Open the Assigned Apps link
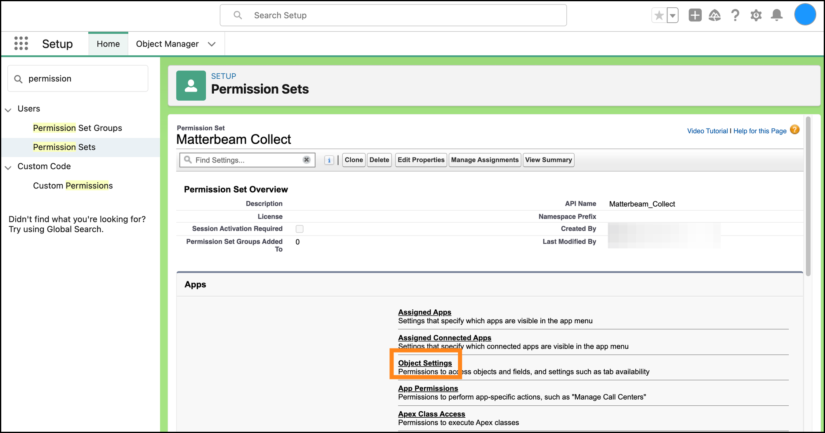The image size is (825, 433). pos(424,312)
